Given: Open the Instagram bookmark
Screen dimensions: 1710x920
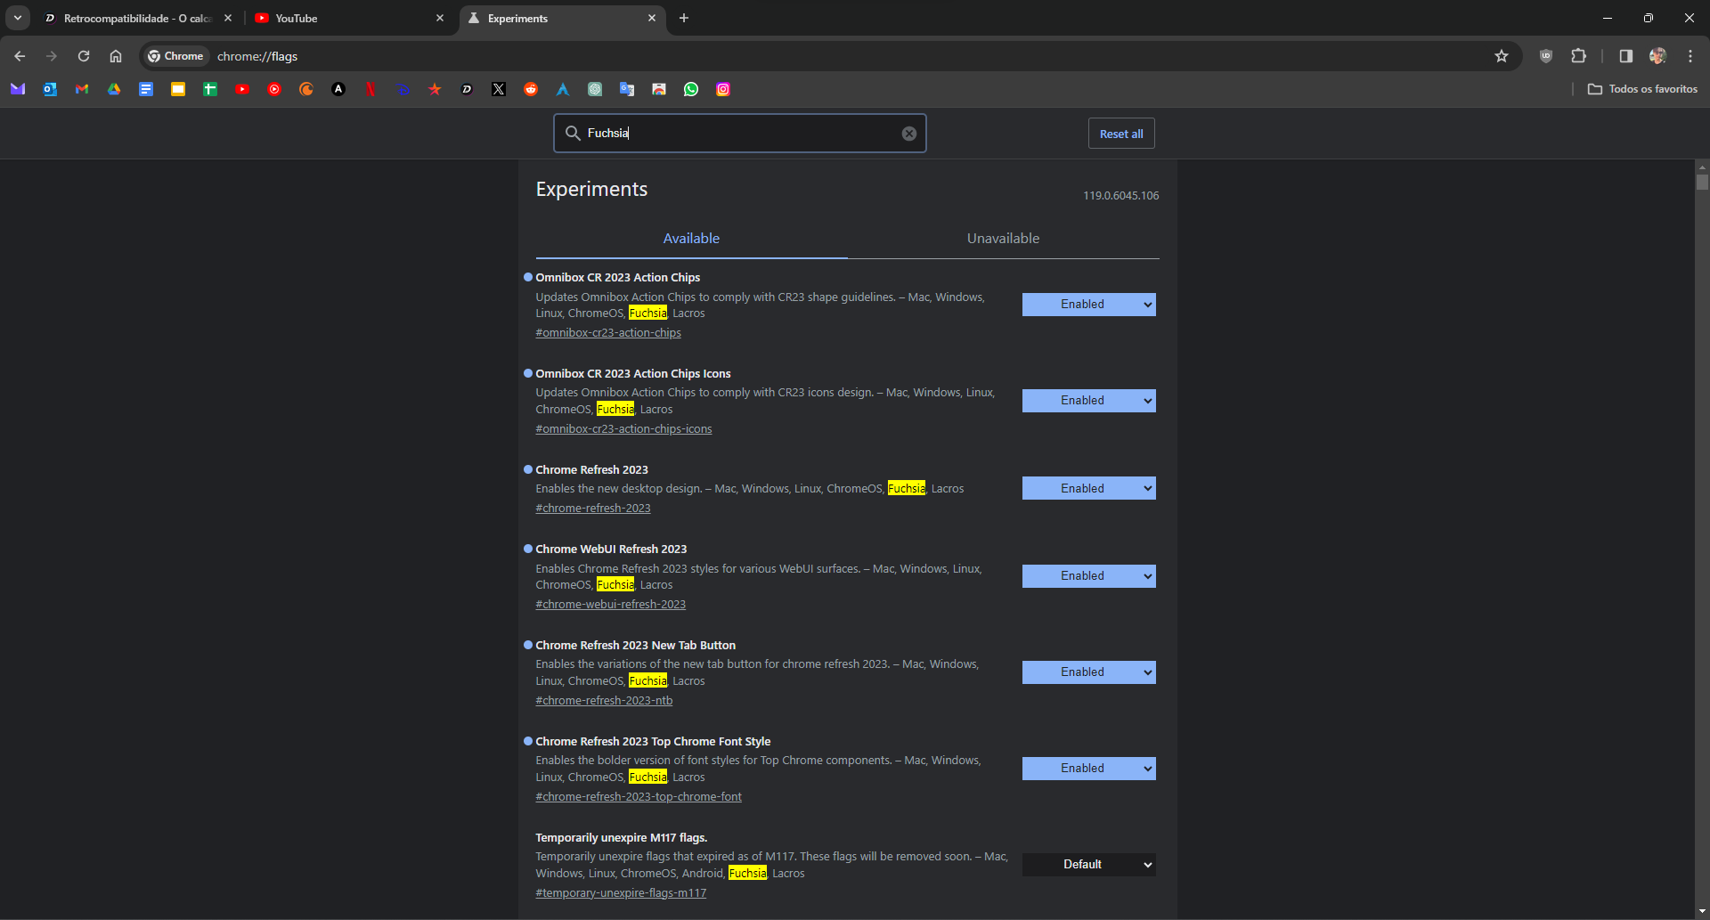Looking at the screenshot, I should pos(723,89).
